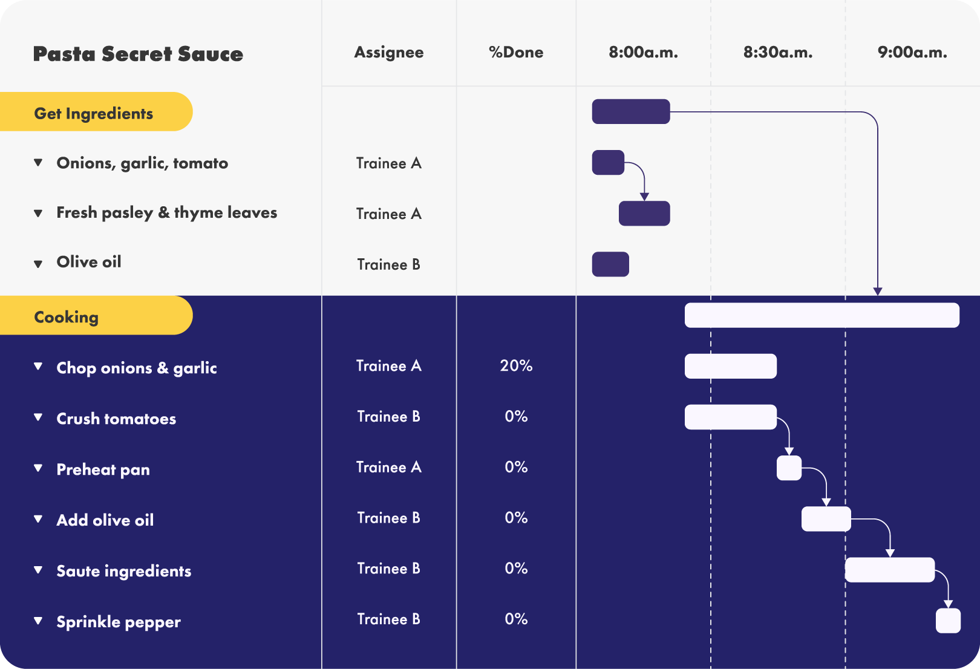Select the 8:30a.m. time header
Screen dimensions: 980x669
tap(778, 53)
